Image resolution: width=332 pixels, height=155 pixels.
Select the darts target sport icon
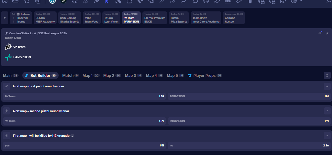tap(206, 1)
